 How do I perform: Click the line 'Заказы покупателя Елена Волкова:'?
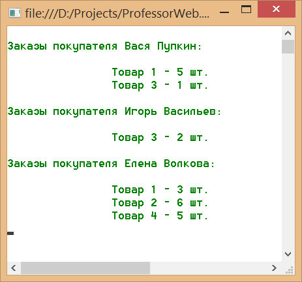111,164
